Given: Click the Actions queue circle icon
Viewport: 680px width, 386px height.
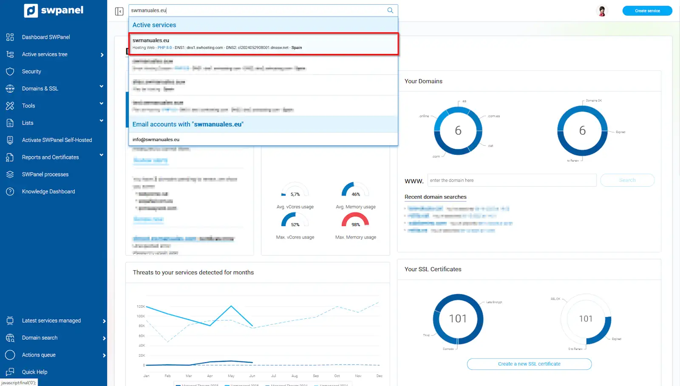Looking at the screenshot, I should pos(10,355).
